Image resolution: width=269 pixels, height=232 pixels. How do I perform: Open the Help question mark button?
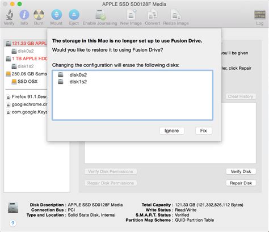[12, 223]
